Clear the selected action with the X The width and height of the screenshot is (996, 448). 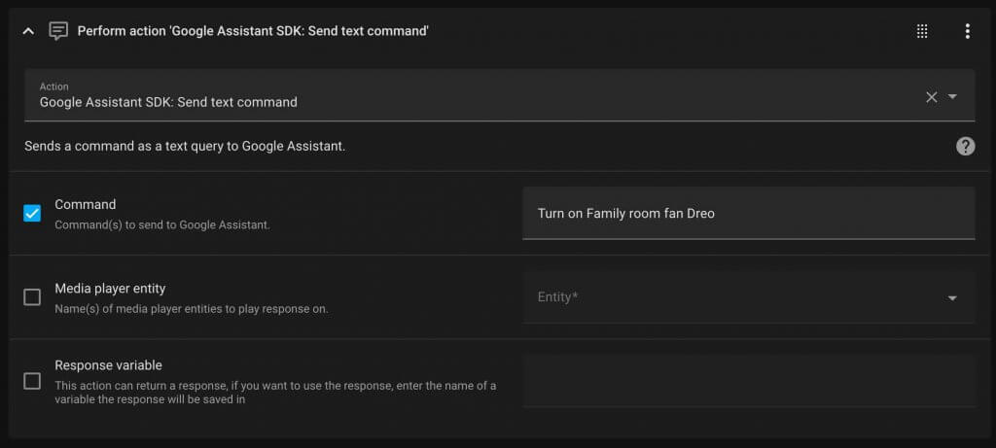click(x=931, y=96)
